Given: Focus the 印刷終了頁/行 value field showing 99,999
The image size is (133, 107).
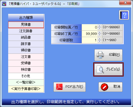Looking at the screenshot, I should (90, 34).
